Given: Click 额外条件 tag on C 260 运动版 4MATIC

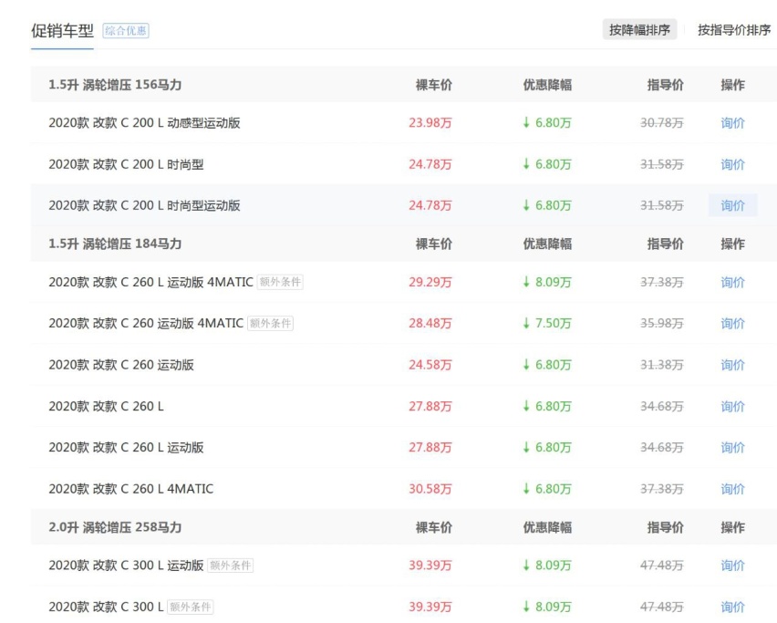Looking at the screenshot, I should point(271,323).
